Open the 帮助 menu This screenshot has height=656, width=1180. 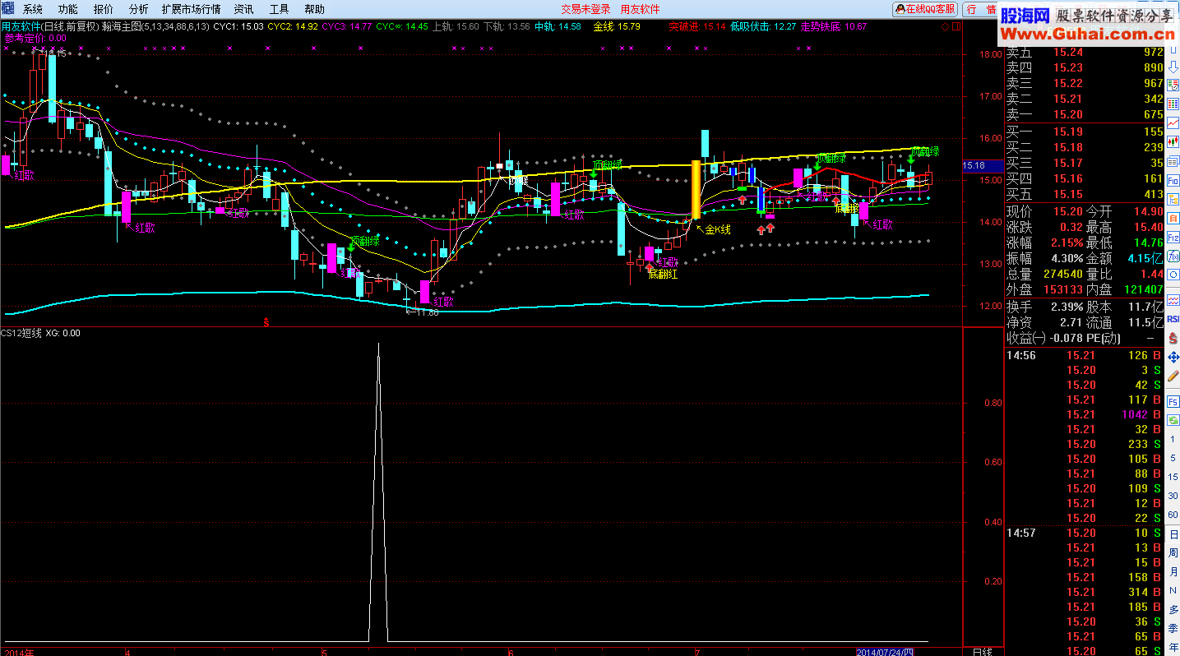314,9
